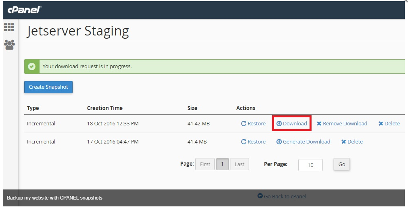This screenshot has width=408, height=208.
Task: Click the Type column header
Action: pos(33,108)
